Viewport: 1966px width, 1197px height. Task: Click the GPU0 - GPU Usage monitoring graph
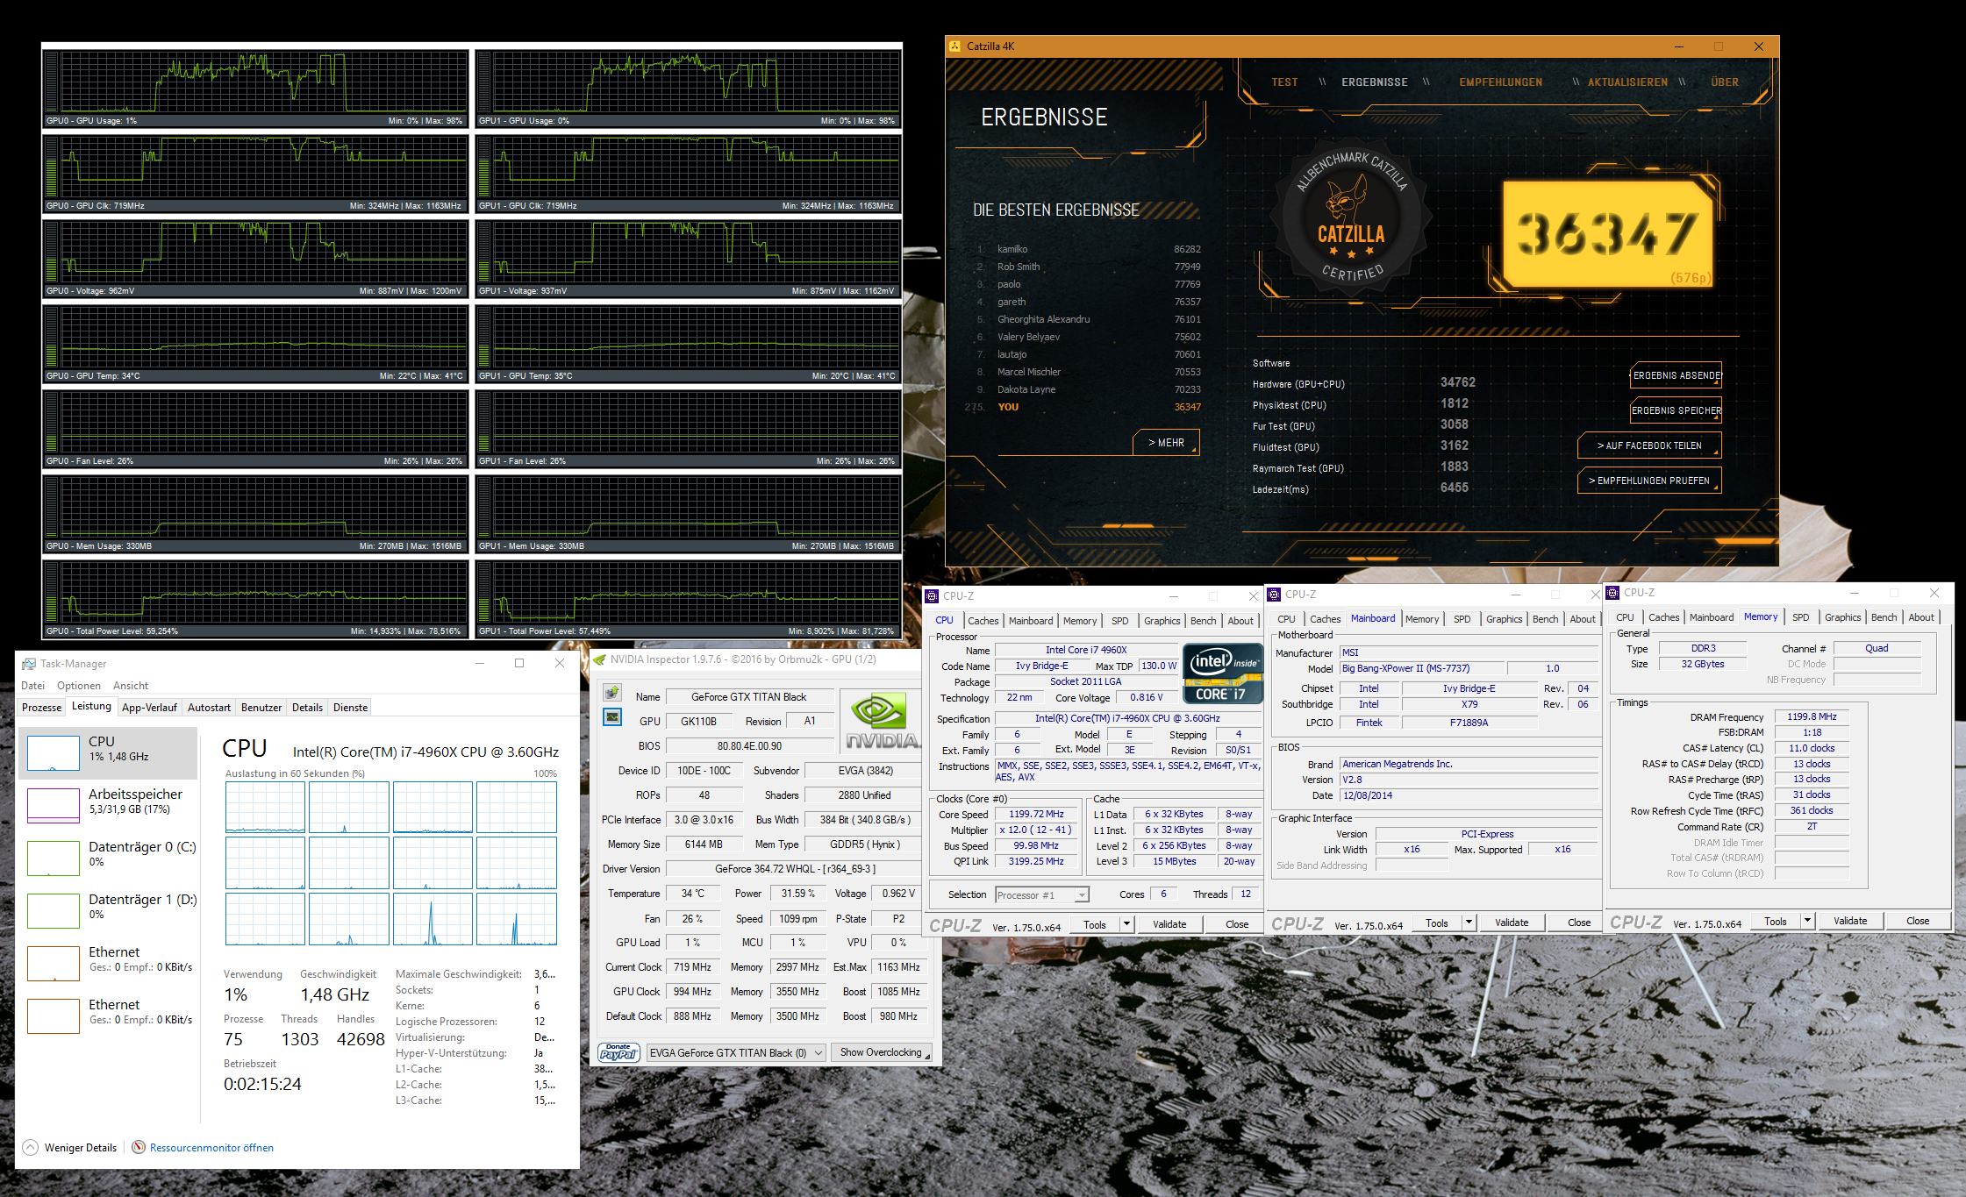coord(255,88)
